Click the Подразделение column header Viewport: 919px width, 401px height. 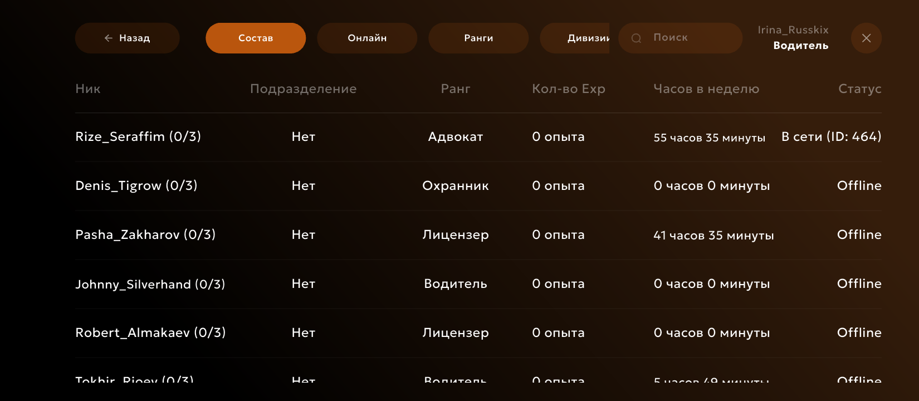[x=303, y=89]
